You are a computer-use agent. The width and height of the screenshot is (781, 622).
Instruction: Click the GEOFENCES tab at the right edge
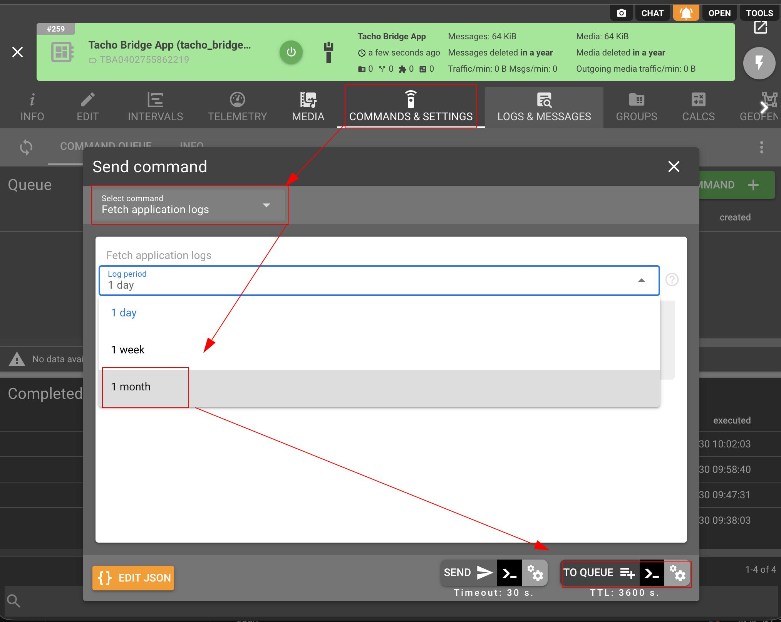(759, 108)
